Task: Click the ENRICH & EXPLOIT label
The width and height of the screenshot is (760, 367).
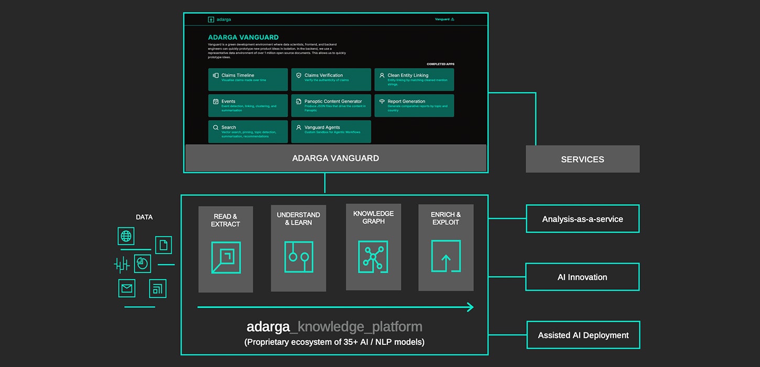Action: 446,218
